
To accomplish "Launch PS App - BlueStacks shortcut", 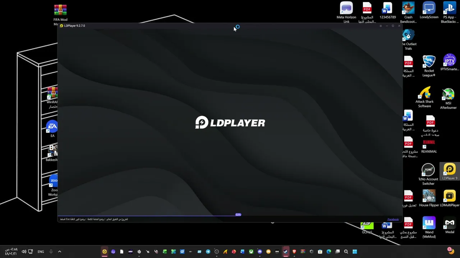I will [450, 13].
